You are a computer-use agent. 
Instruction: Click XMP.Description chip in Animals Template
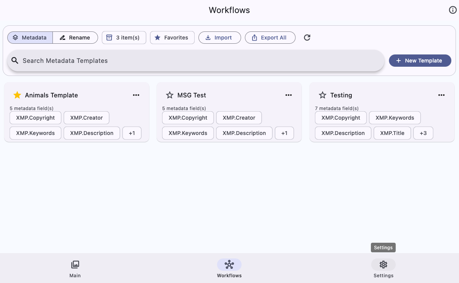[x=92, y=133]
